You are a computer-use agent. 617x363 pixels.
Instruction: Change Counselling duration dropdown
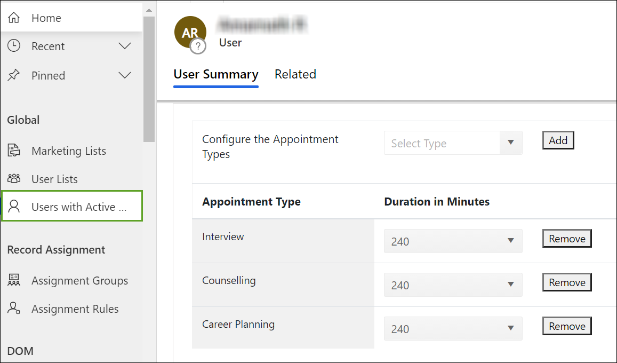(453, 285)
